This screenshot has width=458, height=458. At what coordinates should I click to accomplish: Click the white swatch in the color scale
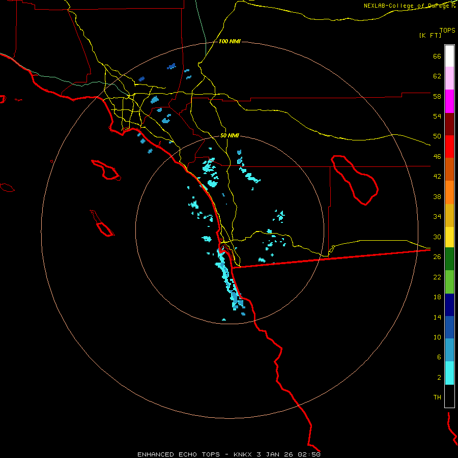click(x=449, y=56)
